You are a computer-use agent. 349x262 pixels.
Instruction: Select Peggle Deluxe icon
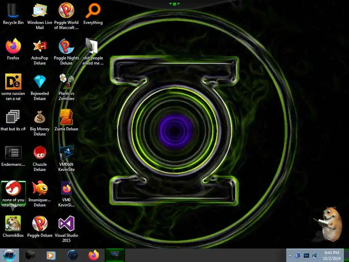point(40,227)
